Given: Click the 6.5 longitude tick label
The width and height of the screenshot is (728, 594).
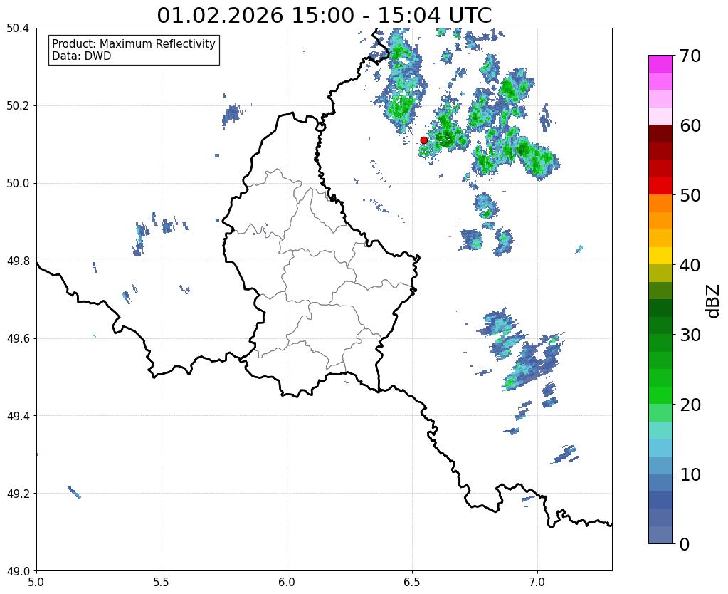Looking at the screenshot, I should point(412,583).
